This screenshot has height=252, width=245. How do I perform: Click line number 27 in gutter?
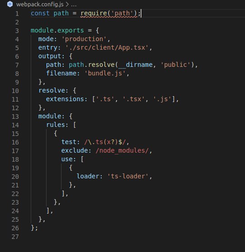click(x=15, y=237)
